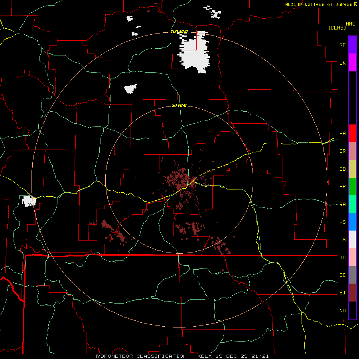
Task: Click the small white echo on the yellow highway
Action: tap(29, 201)
